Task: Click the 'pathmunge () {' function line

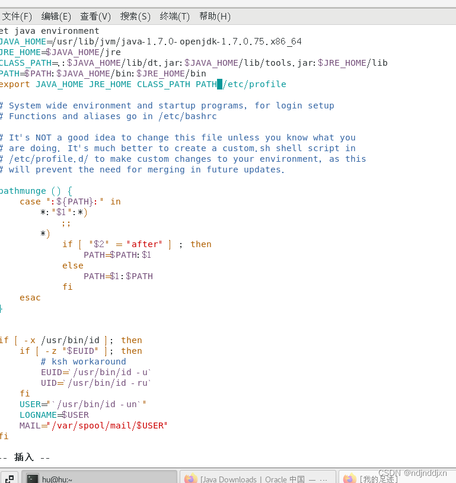Action: pos(36,191)
